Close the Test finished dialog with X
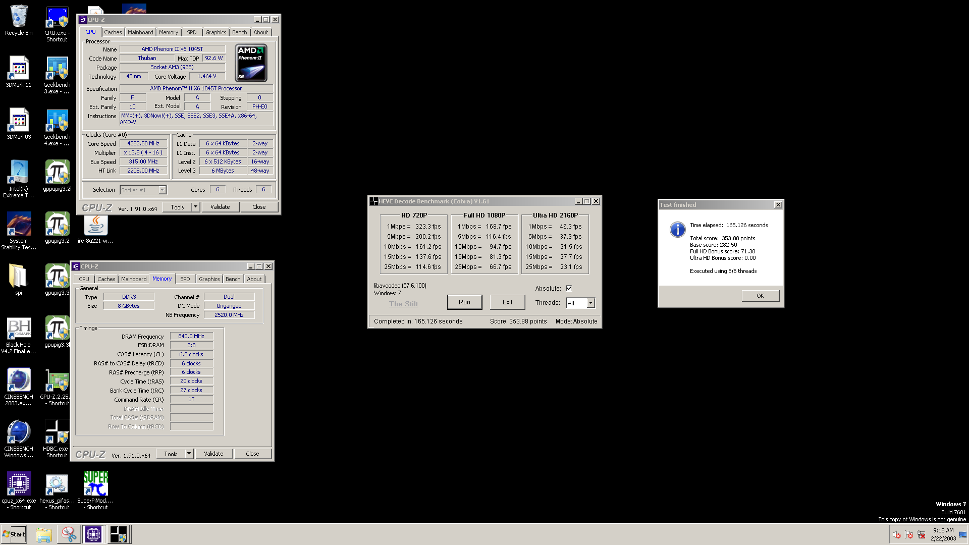Viewport: 969px width, 545px height. pyautogui.click(x=778, y=204)
